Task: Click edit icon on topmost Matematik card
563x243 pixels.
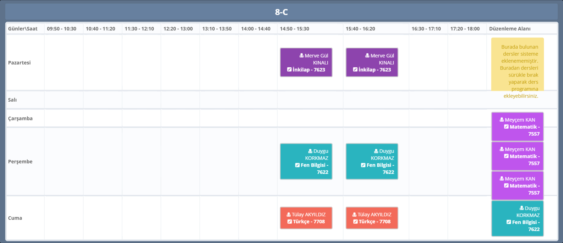Action: pyautogui.click(x=507, y=127)
